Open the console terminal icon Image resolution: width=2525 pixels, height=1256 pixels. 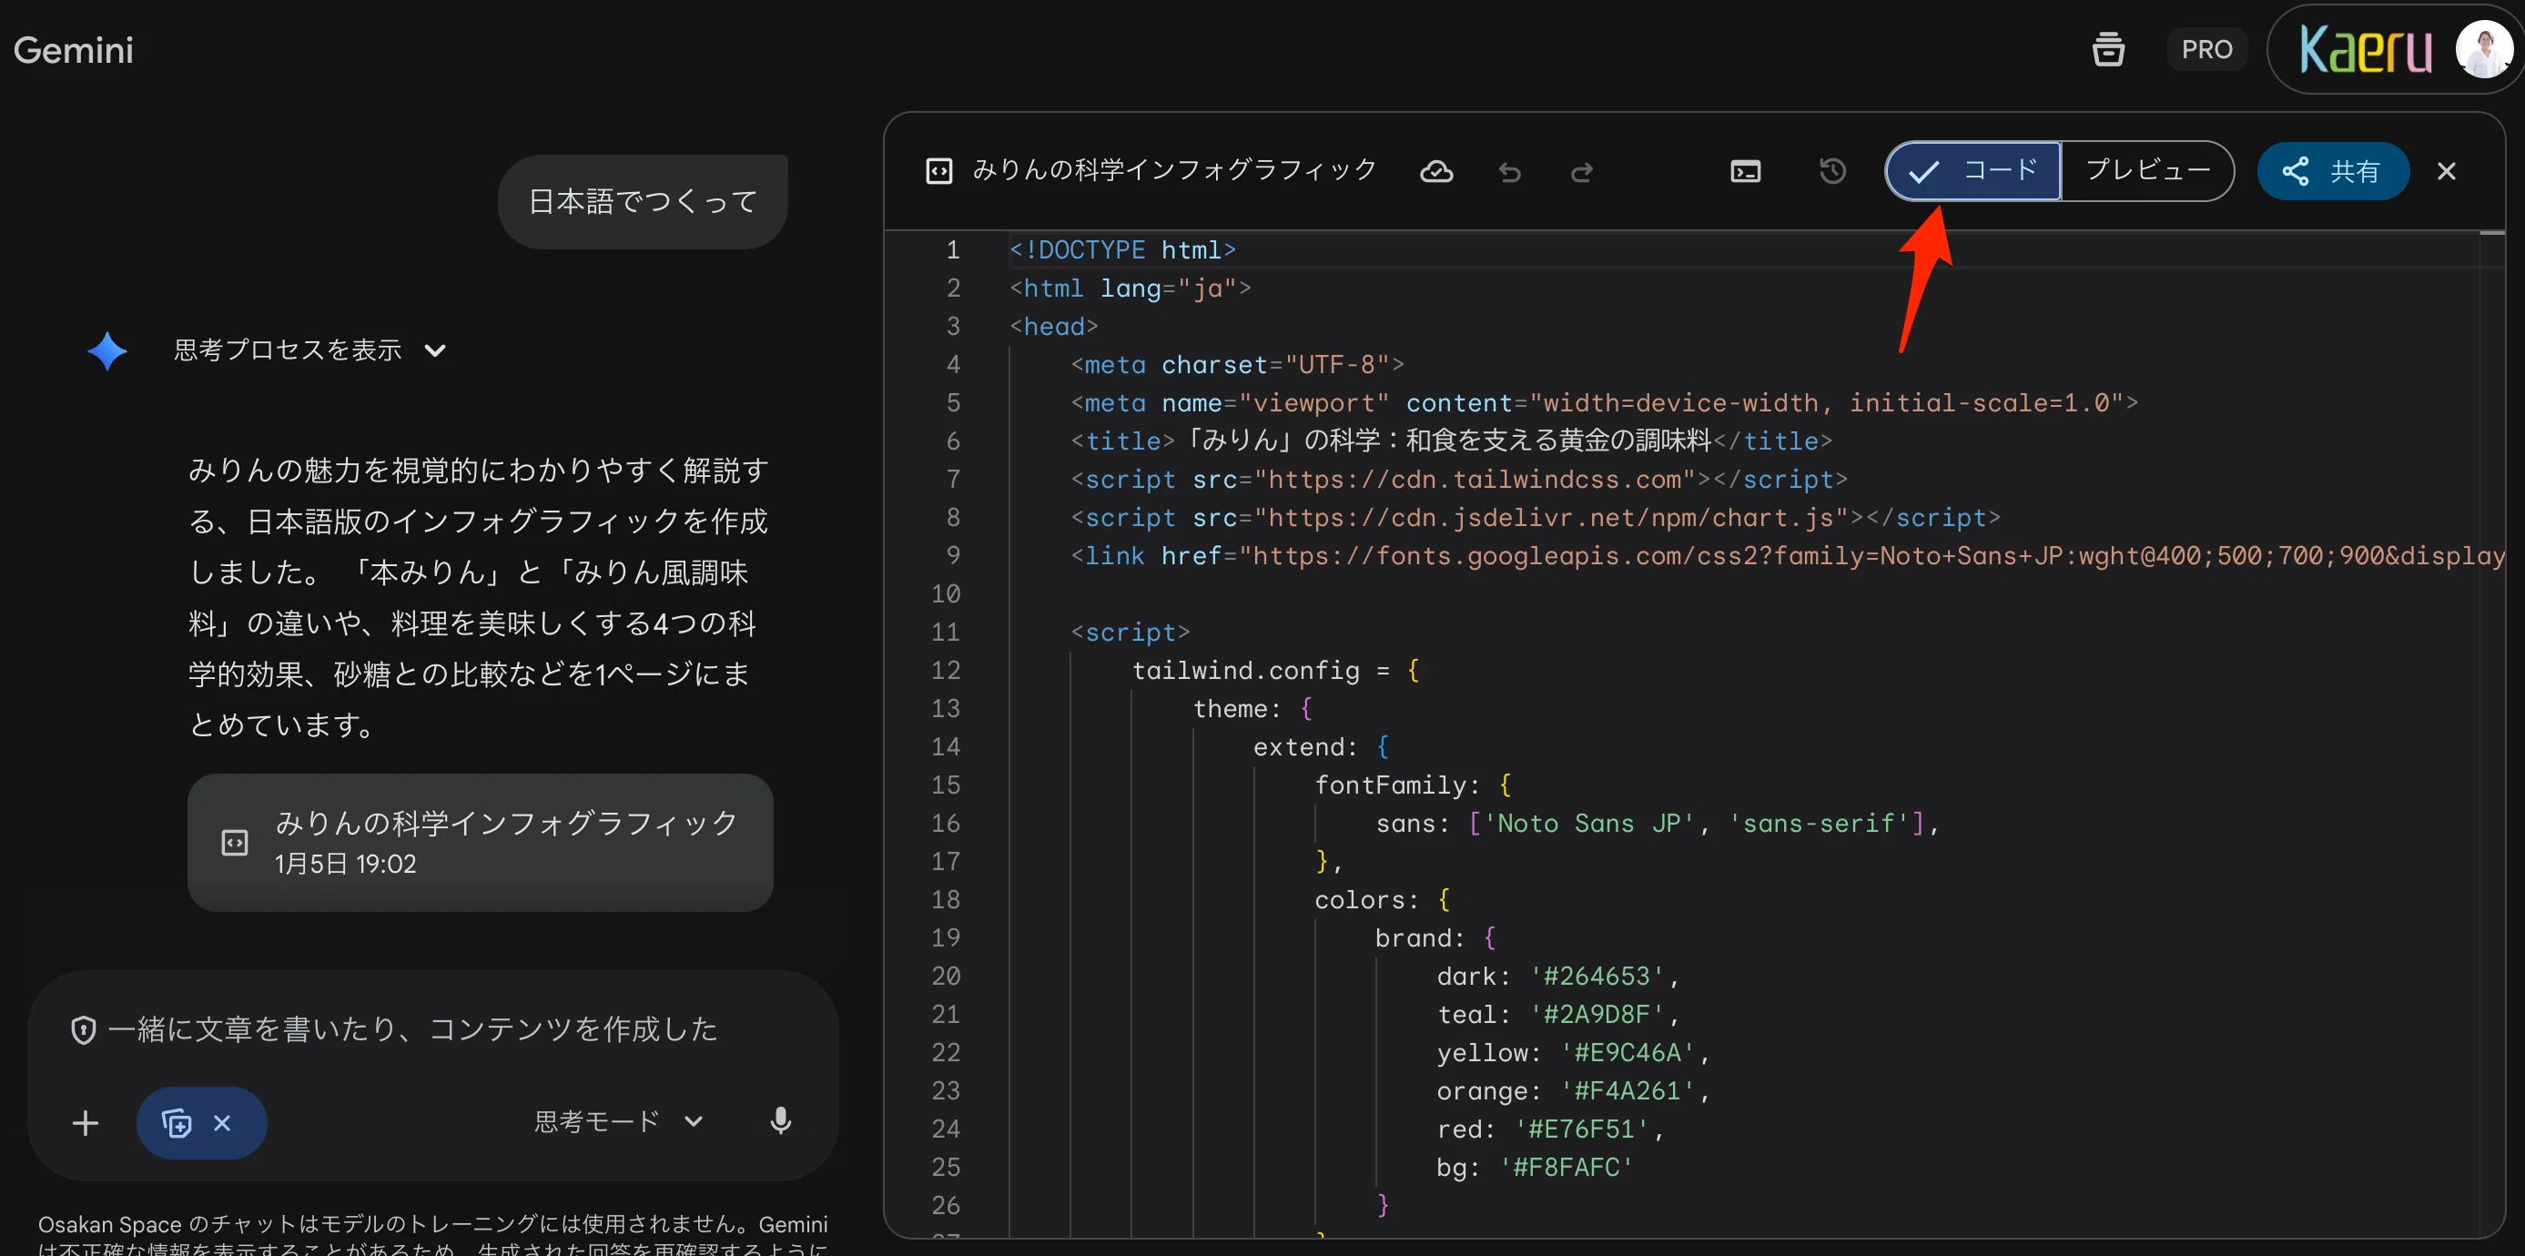pyautogui.click(x=1746, y=172)
